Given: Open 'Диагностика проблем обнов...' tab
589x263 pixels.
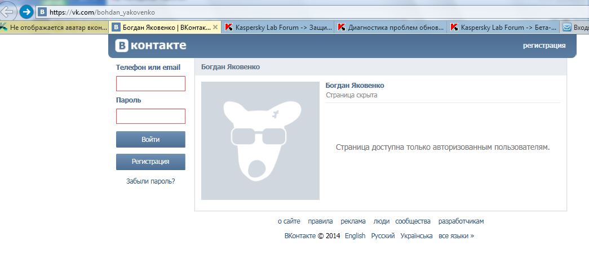Looking at the screenshot, I should [391, 28].
